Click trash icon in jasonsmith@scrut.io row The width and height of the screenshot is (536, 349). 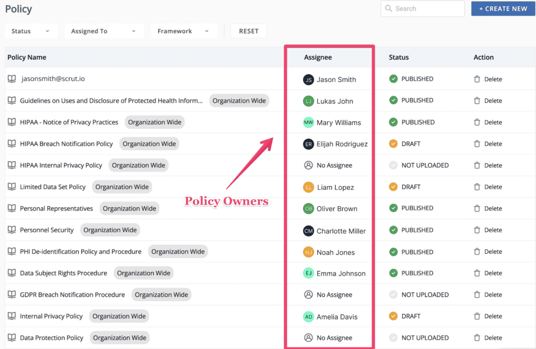tap(477, 79)
